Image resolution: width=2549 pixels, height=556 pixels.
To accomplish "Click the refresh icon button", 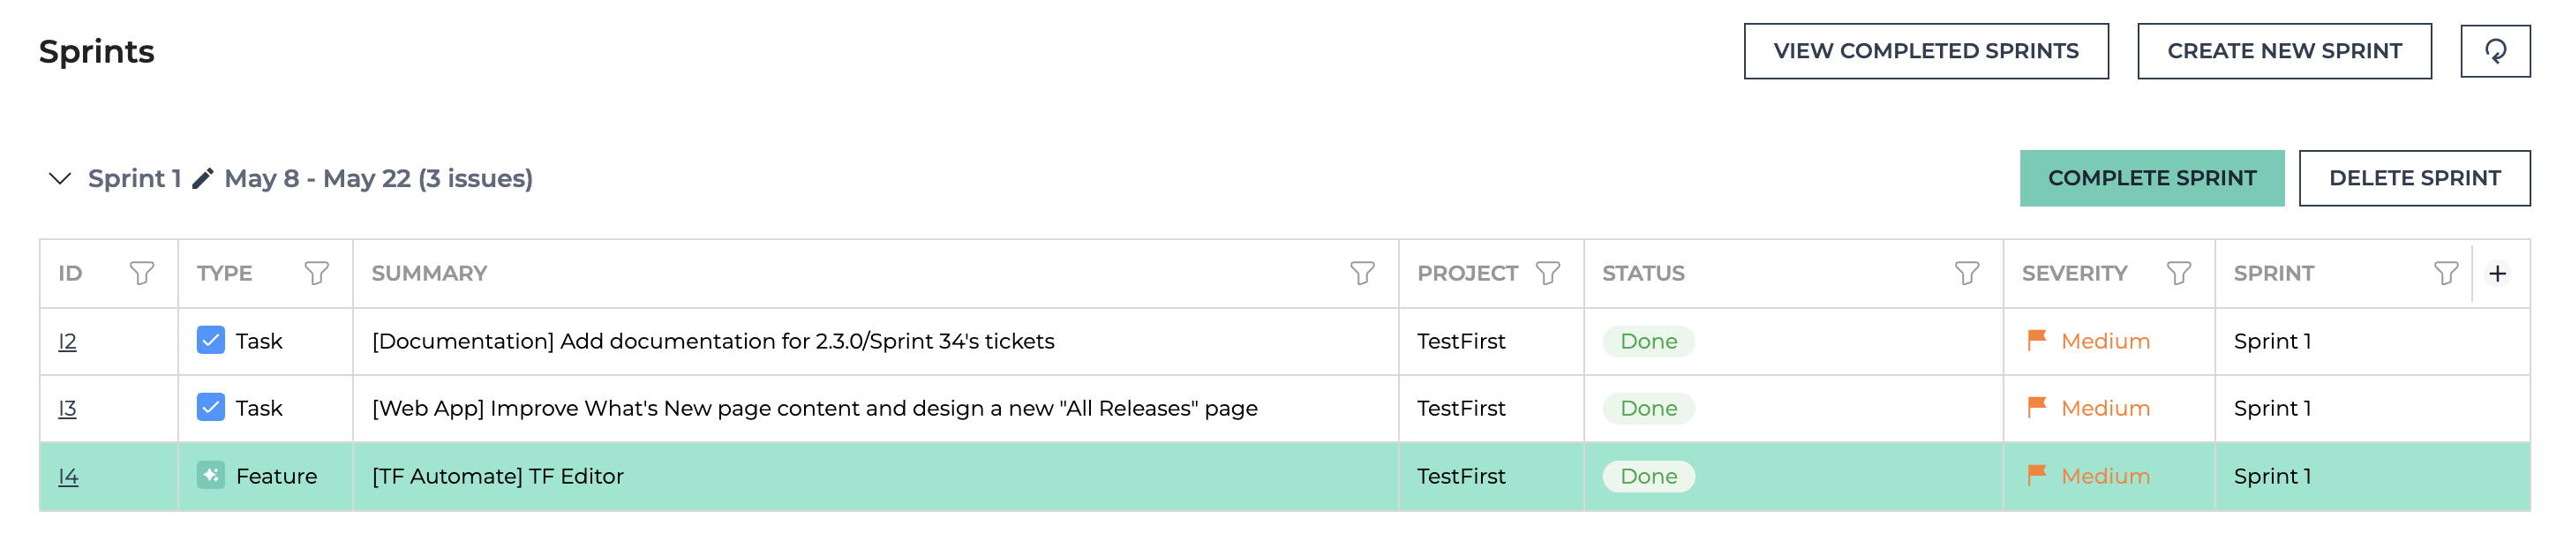I will tap(2494, 50).
